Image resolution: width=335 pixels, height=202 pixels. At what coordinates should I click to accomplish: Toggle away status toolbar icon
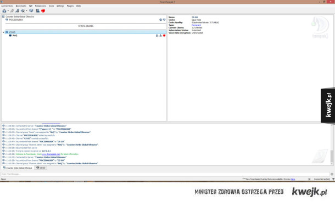(x=18, y=10)
